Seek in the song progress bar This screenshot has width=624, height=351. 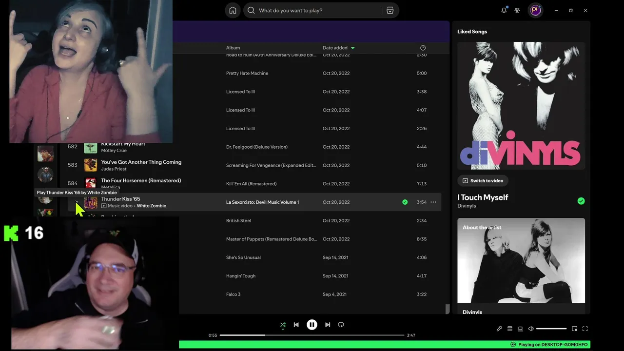click(x=312, y=335)
